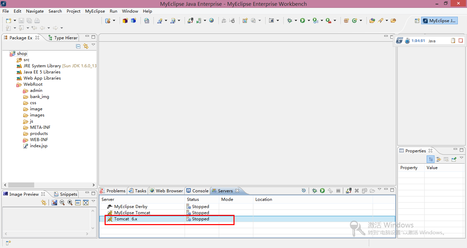
Task: Click the screenshot camera icon in toolbar
Action: [271, 20]
